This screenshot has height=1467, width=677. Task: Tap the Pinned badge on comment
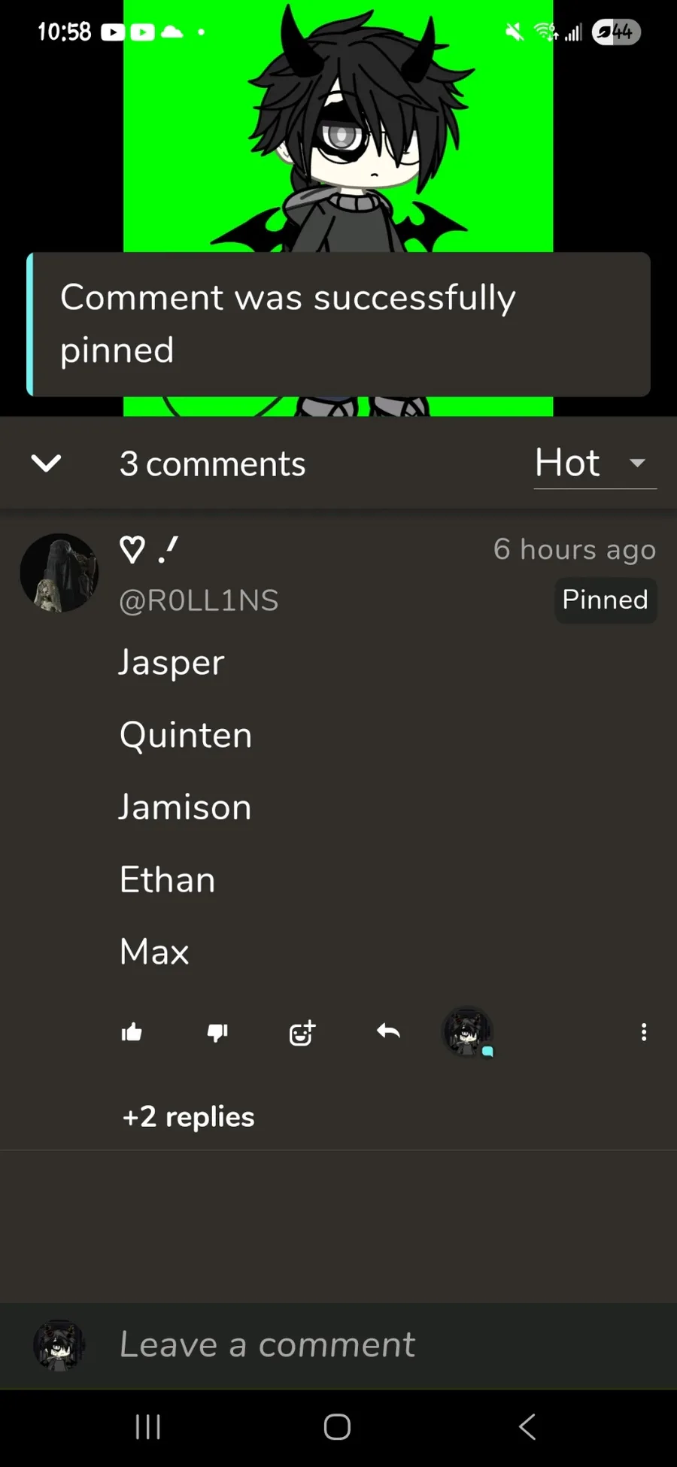coord(606,600)
